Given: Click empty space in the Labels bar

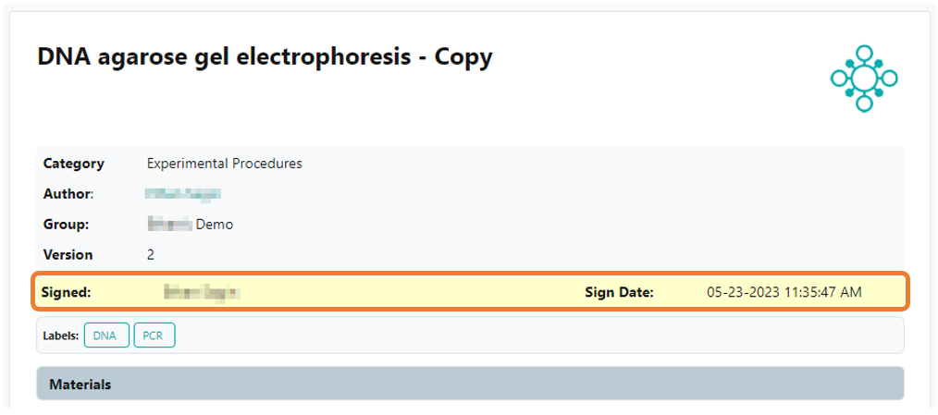Looking at the screenshot, I should click(x=537, y=336).
